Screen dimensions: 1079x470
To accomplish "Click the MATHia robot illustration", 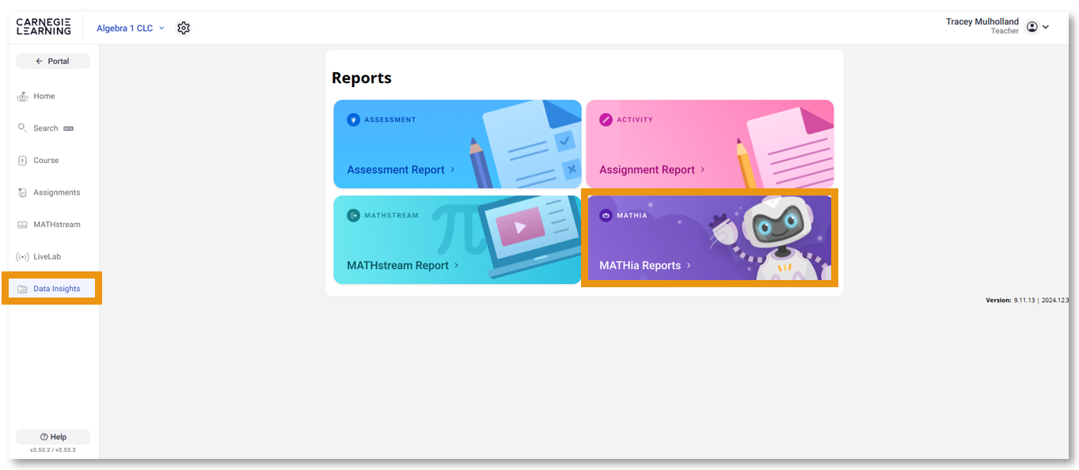I will pyautogui.click(x=772, y=238).
